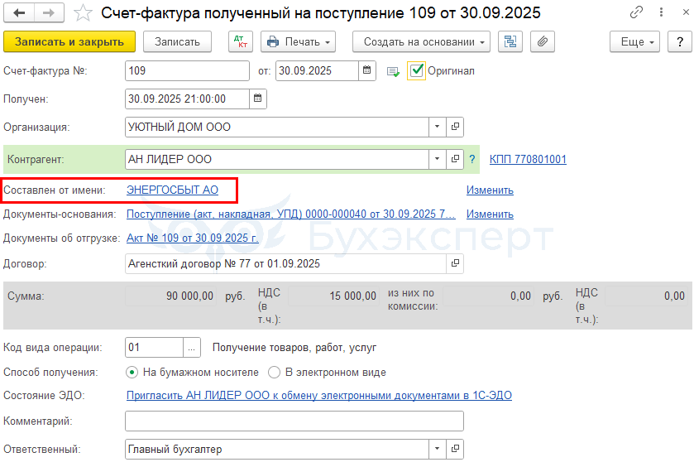Open the Ответственный record card
The width and height of the screenshot is (694, 467).
click(455, 449)
